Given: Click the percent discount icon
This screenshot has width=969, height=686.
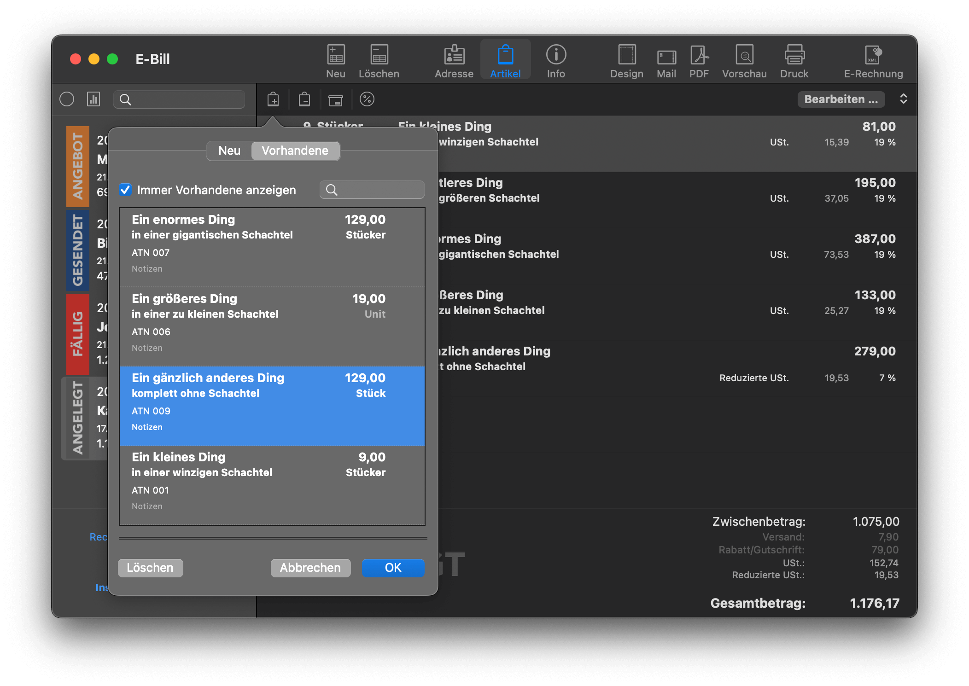Looking at the screenshot, I should (x=367, y=99).
